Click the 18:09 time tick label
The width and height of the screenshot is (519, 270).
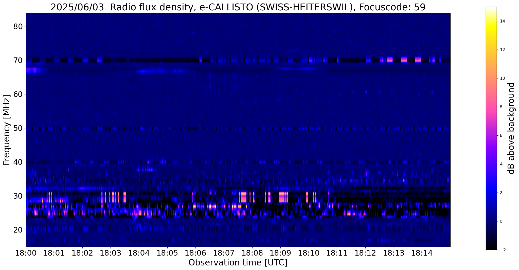coord(280,253)
